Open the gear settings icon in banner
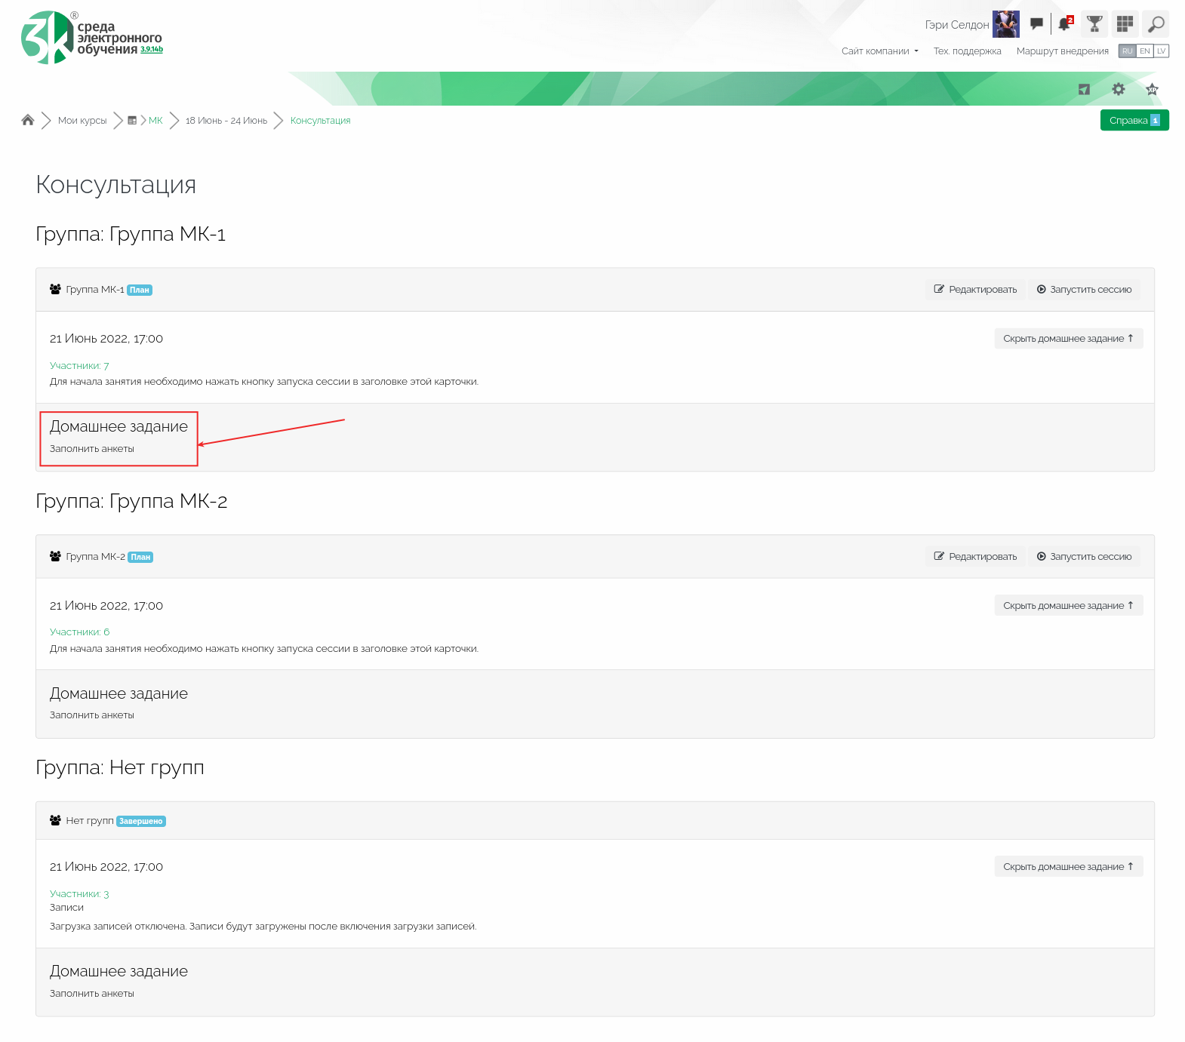 (1119, 89)
